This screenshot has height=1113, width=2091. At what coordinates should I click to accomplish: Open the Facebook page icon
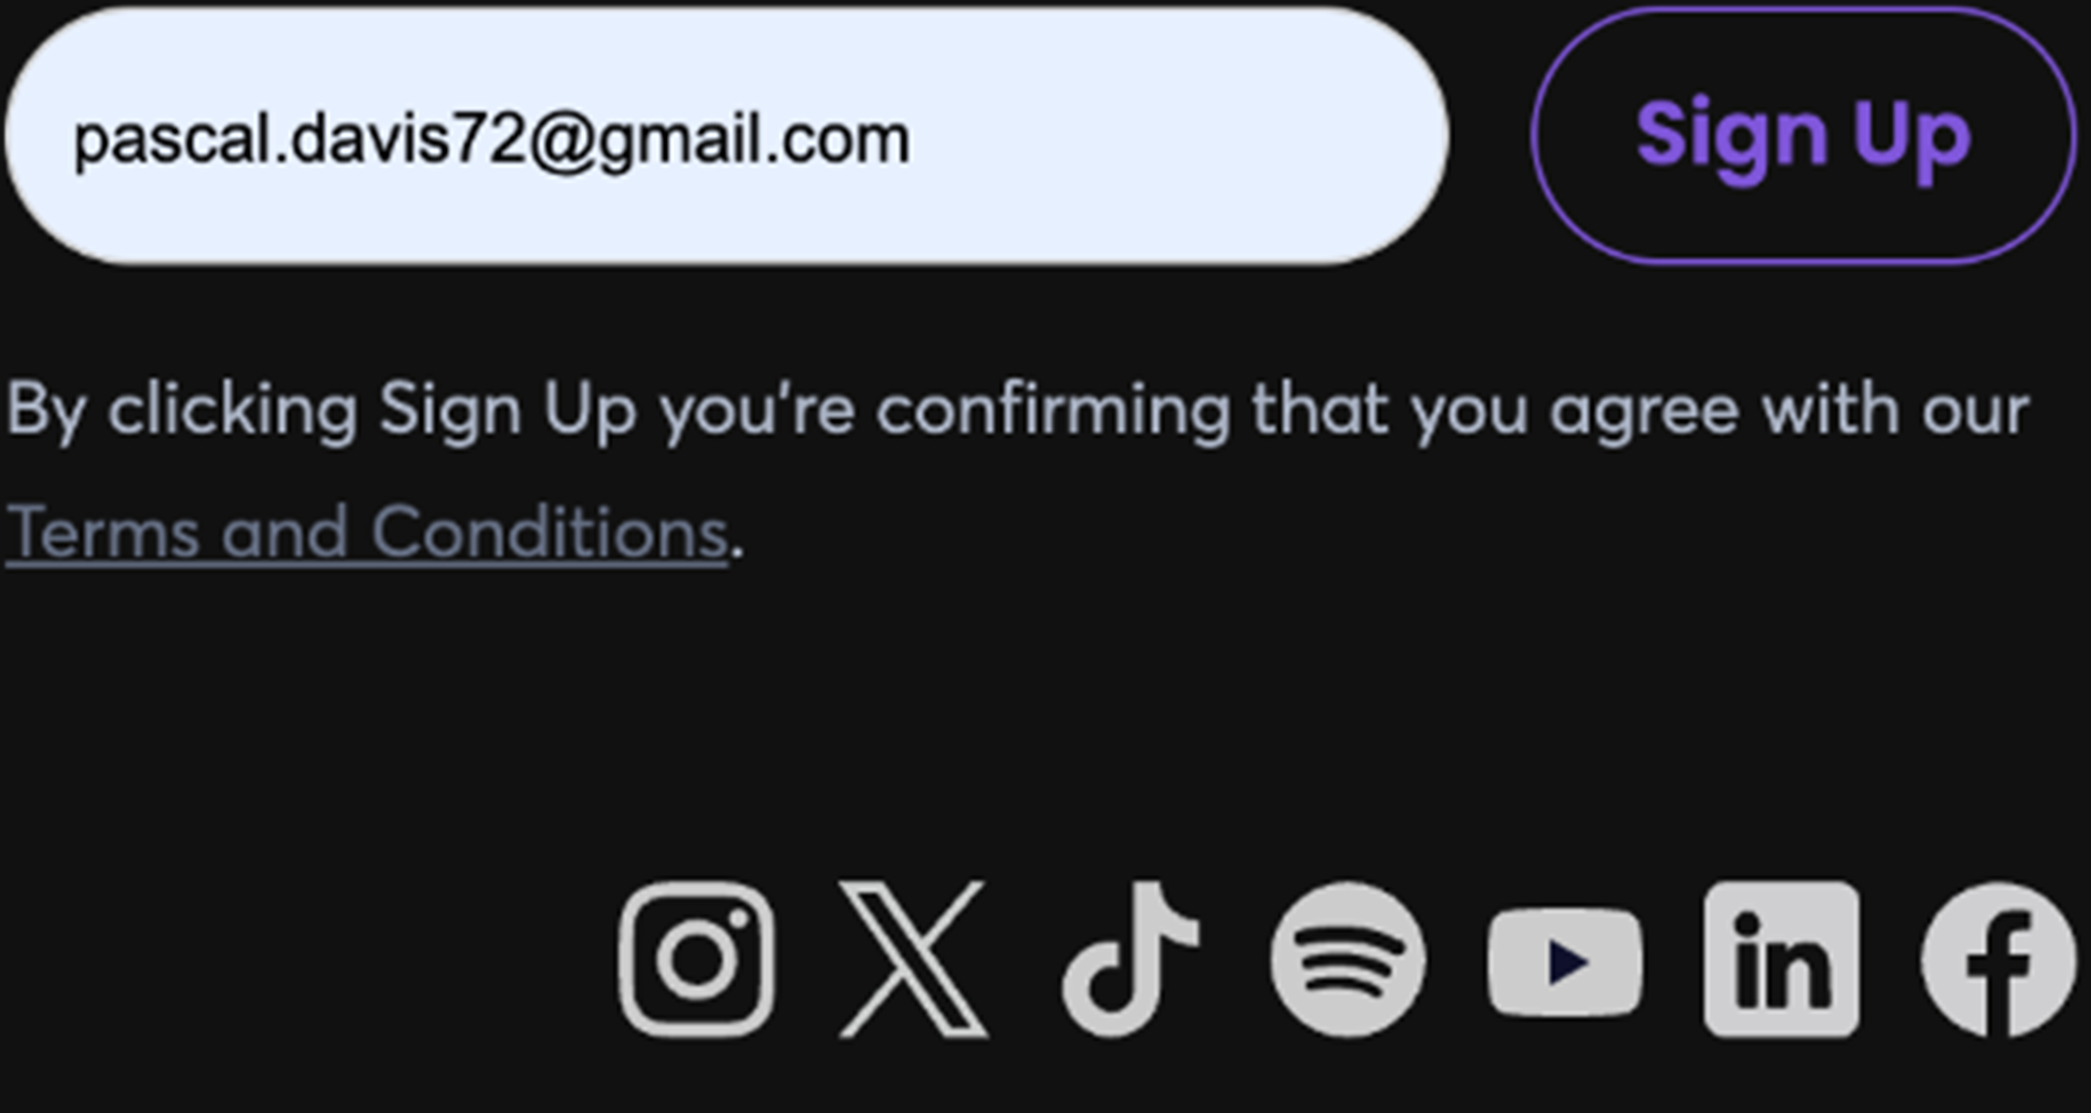click(1997, 959)
